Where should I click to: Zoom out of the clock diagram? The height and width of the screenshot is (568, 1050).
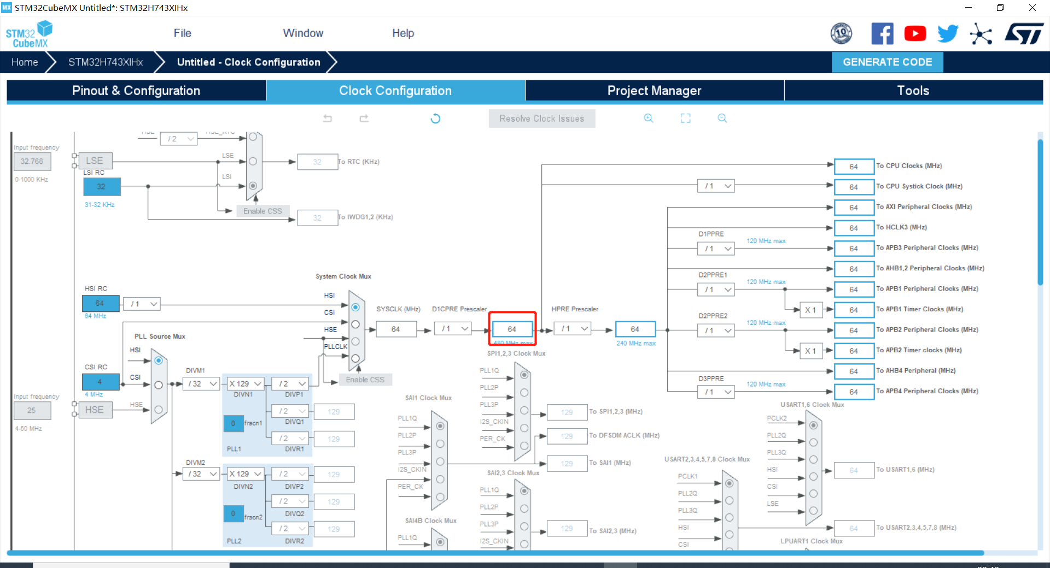(722, 118)
